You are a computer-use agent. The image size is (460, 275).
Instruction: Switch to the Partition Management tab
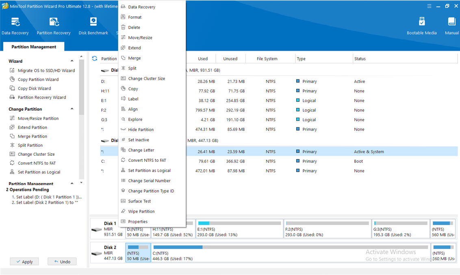pyautogui.click(x=34, y=47)
